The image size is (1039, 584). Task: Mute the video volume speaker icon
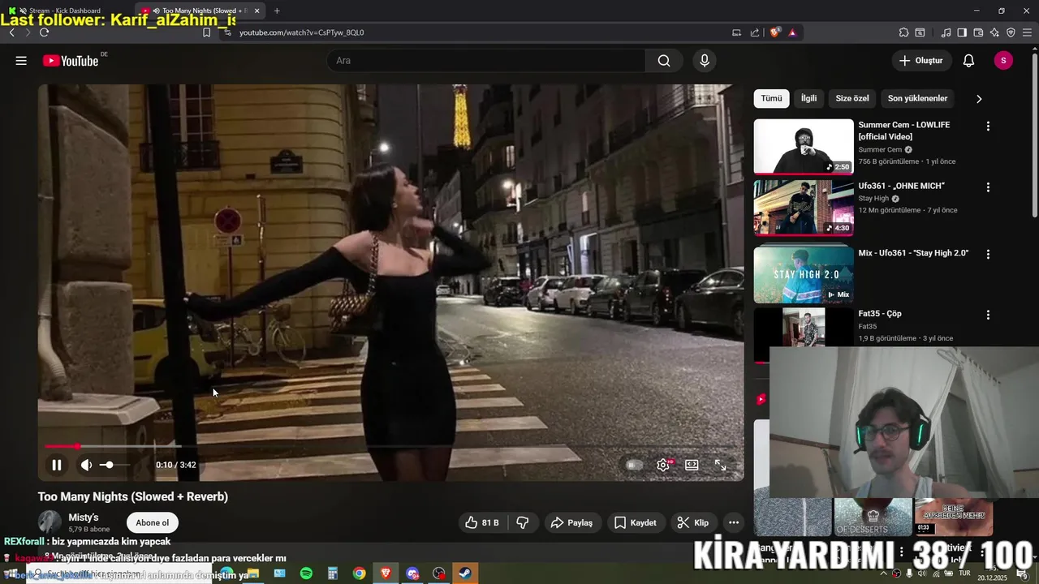coord(86,465)
